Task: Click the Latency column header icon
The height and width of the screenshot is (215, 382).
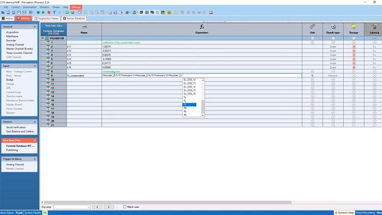Action: point(374,26)
